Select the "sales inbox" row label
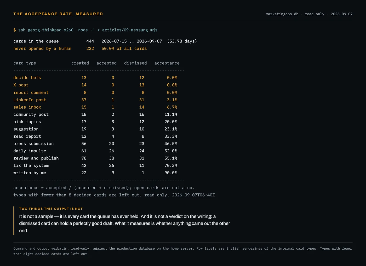The image size is (366, 266). click(27, 107)
